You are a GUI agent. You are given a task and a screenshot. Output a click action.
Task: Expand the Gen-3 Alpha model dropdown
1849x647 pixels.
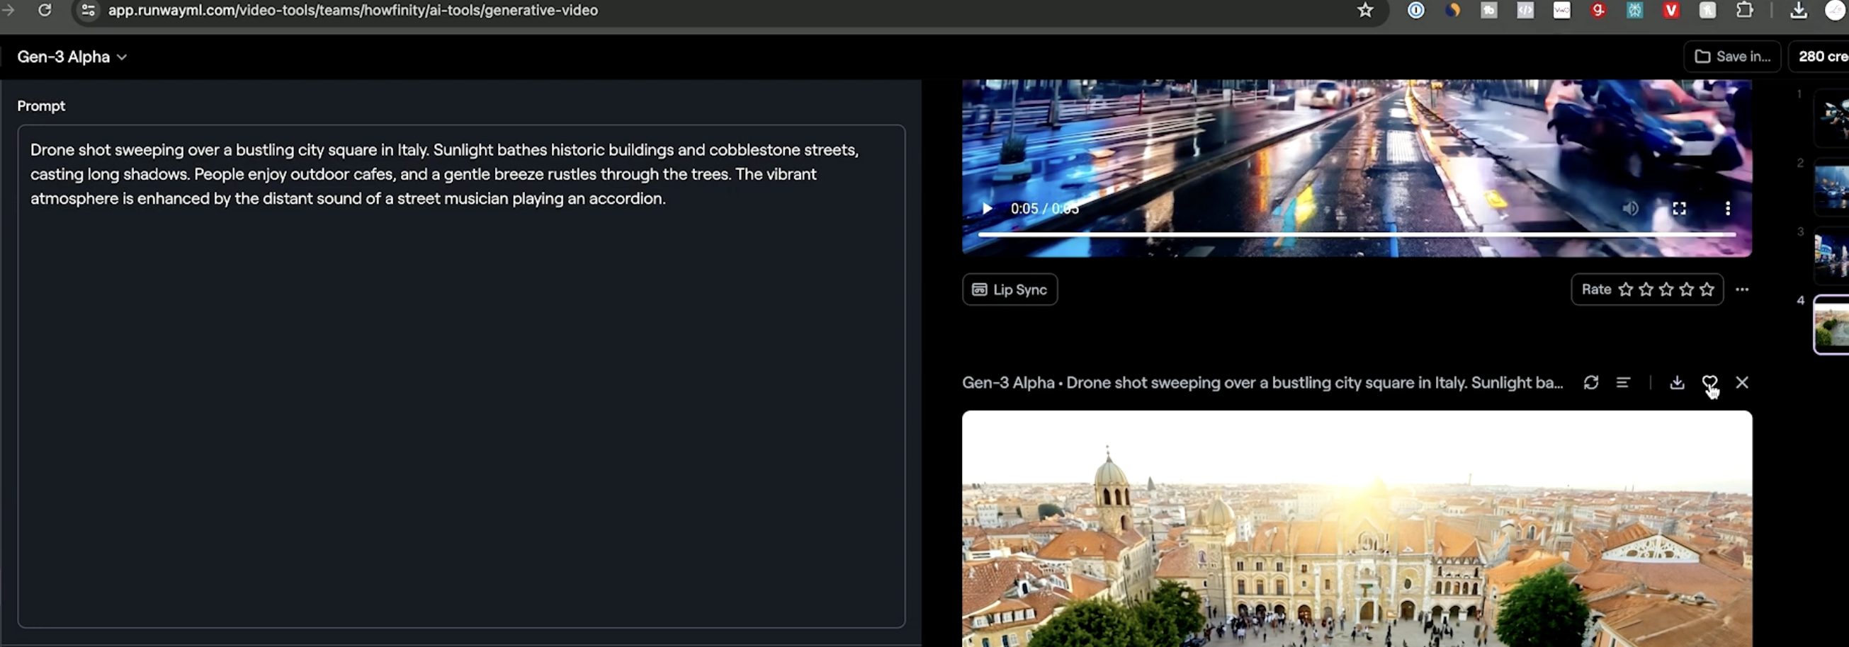point(72,57)
